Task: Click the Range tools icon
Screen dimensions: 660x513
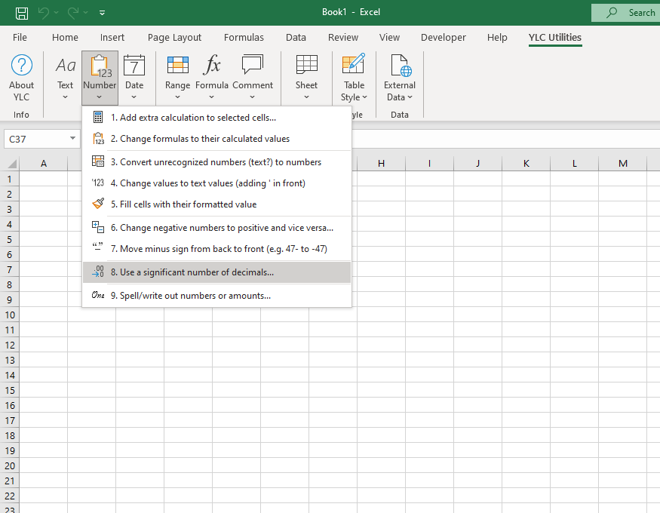Action: (x=177, y=66)
